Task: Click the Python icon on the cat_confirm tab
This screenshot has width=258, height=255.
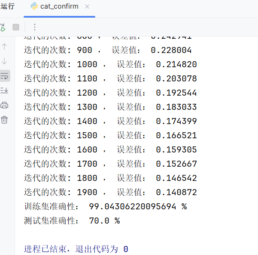Action: click(x=34, y=6)
